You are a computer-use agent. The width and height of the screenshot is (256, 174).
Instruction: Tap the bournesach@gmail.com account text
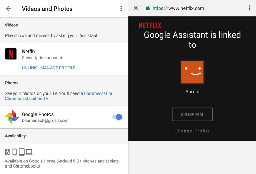click(45, 121)
